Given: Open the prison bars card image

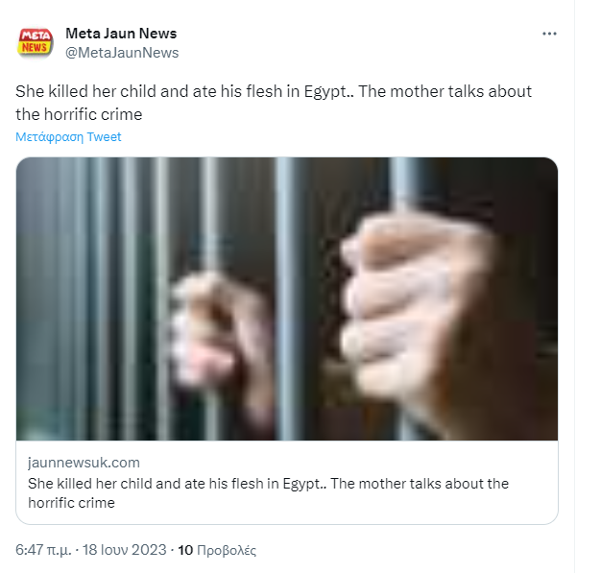Looking at the screenshot, I should click(287, 298).
